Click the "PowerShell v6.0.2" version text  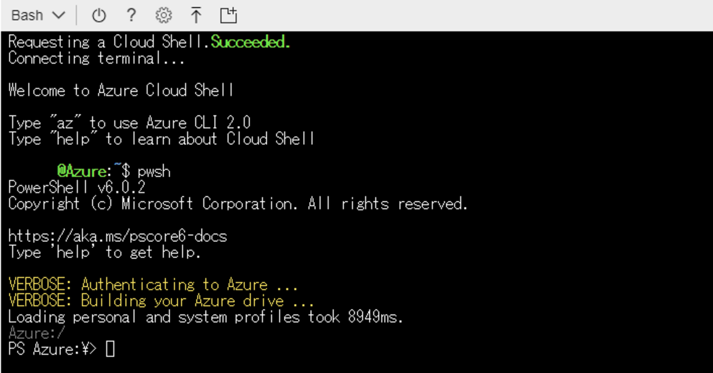click(x=77, y=188)
